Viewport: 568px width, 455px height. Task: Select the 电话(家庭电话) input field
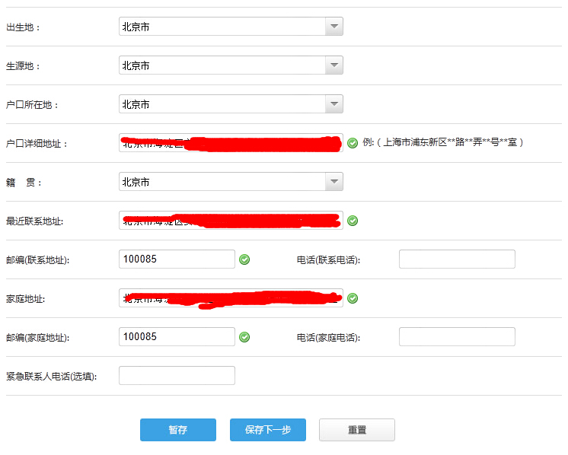(x=457, y=337)
